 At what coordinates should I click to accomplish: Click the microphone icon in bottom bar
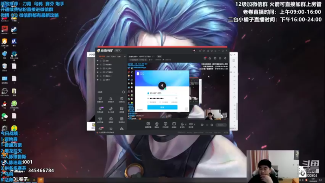click(x=182, y=124)
